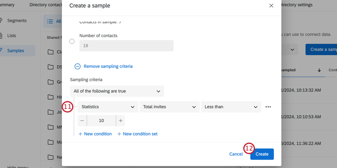Open Lists in the sidebar
This screenshot has height=168, width=337.
12,36
